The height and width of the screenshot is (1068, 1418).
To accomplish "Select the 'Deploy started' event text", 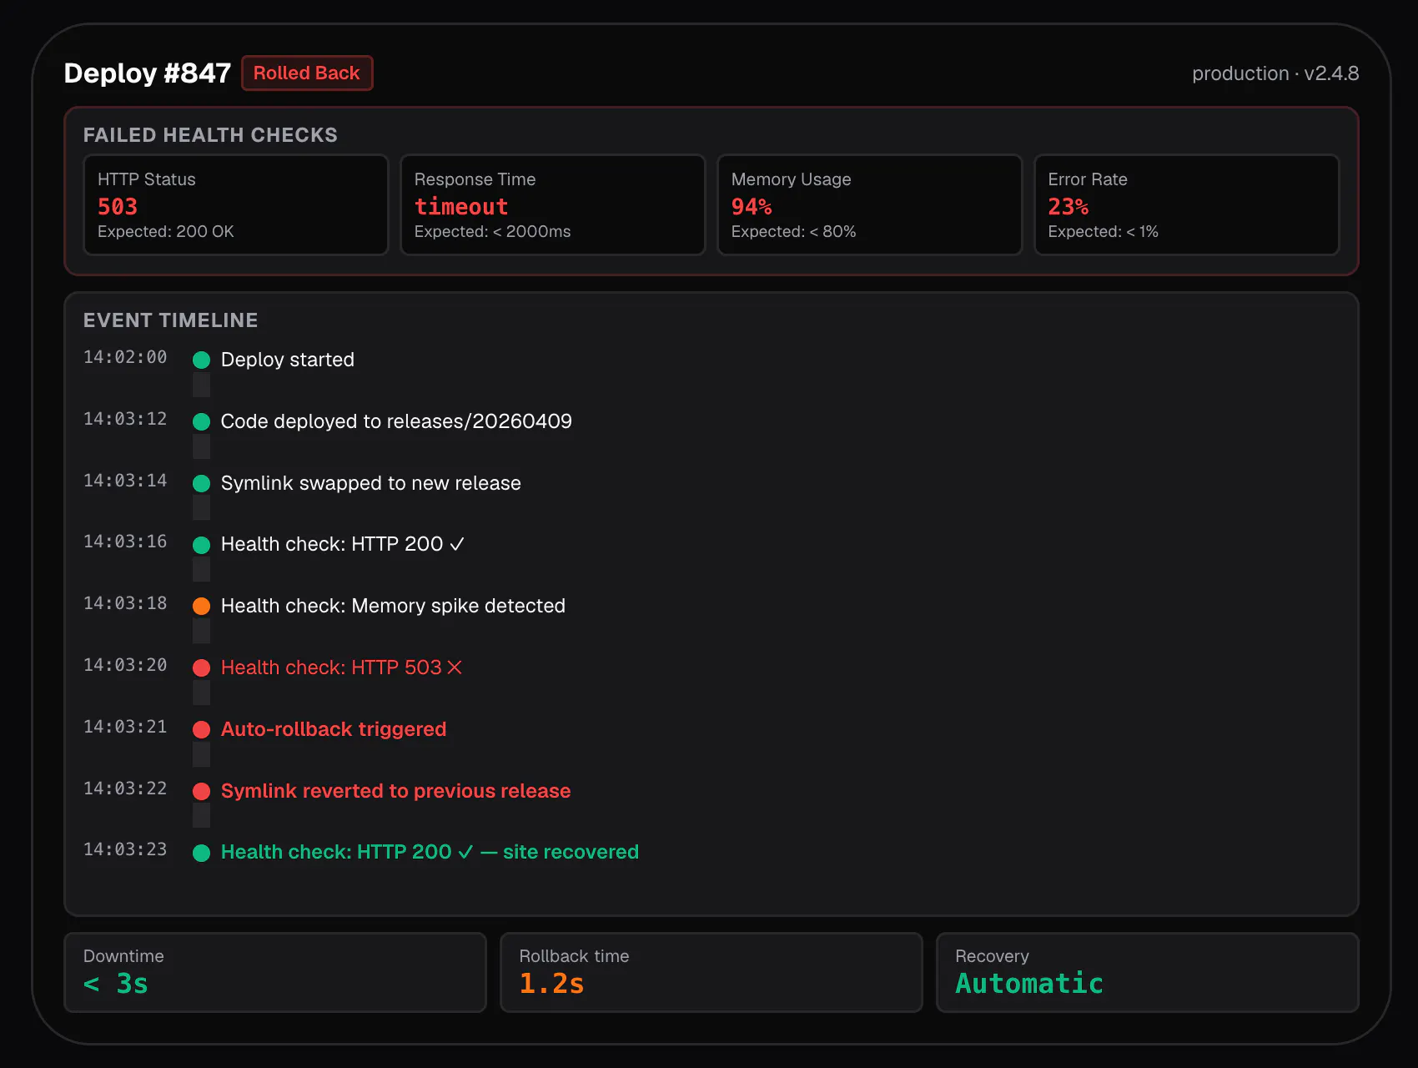I will (x=288, y=360).
